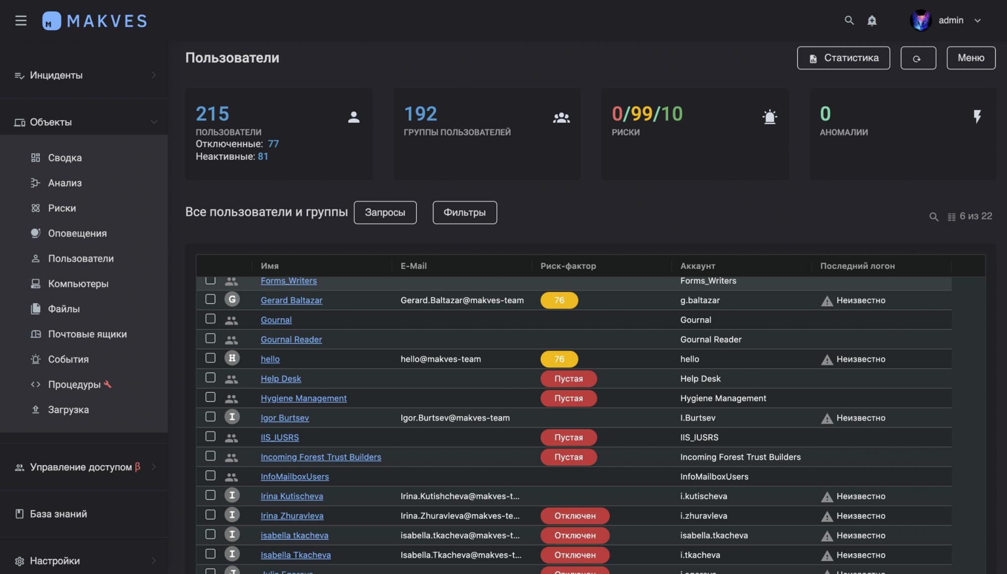Tick the checkbox for Irina Zhuravleva
This screenshot has width=1007, height=574.
coord(210,515)
